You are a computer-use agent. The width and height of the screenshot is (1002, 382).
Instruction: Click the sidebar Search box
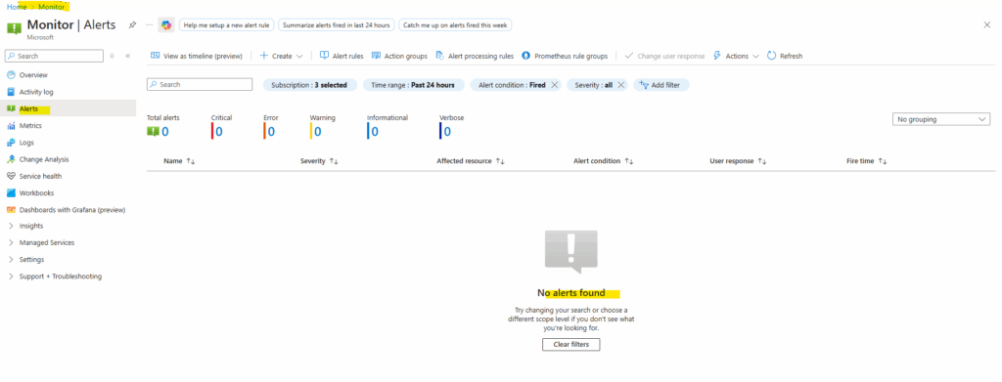55,56
